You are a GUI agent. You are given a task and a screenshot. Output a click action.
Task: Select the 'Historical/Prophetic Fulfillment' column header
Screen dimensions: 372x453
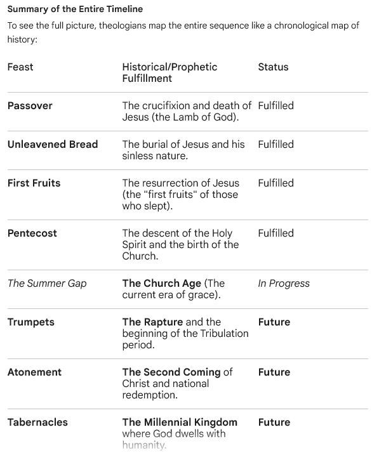(169, 72)
